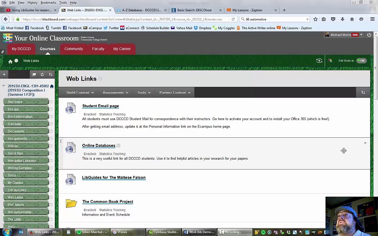Open eCampus bookmark in toolbar
This screenshot has height=236, width=378.
(93, 28)
